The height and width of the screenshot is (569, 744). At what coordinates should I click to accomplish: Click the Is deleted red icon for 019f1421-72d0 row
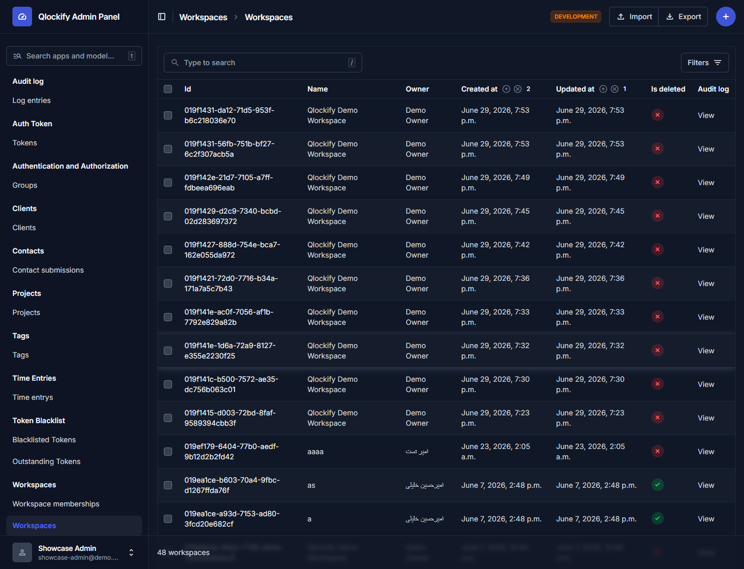[657, 283]
